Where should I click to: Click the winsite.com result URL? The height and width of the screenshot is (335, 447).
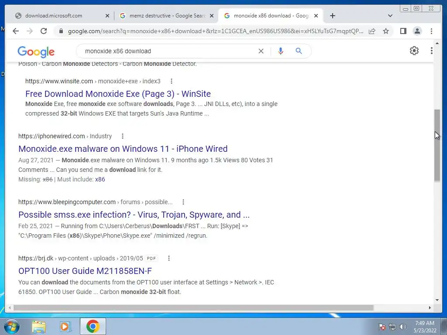93,81
